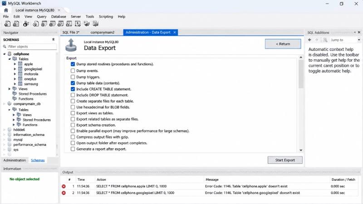Image resolution: width=363 pixels, height=204 pixels.
Task: Click the apple table icon
Action: tap(20, 64)
